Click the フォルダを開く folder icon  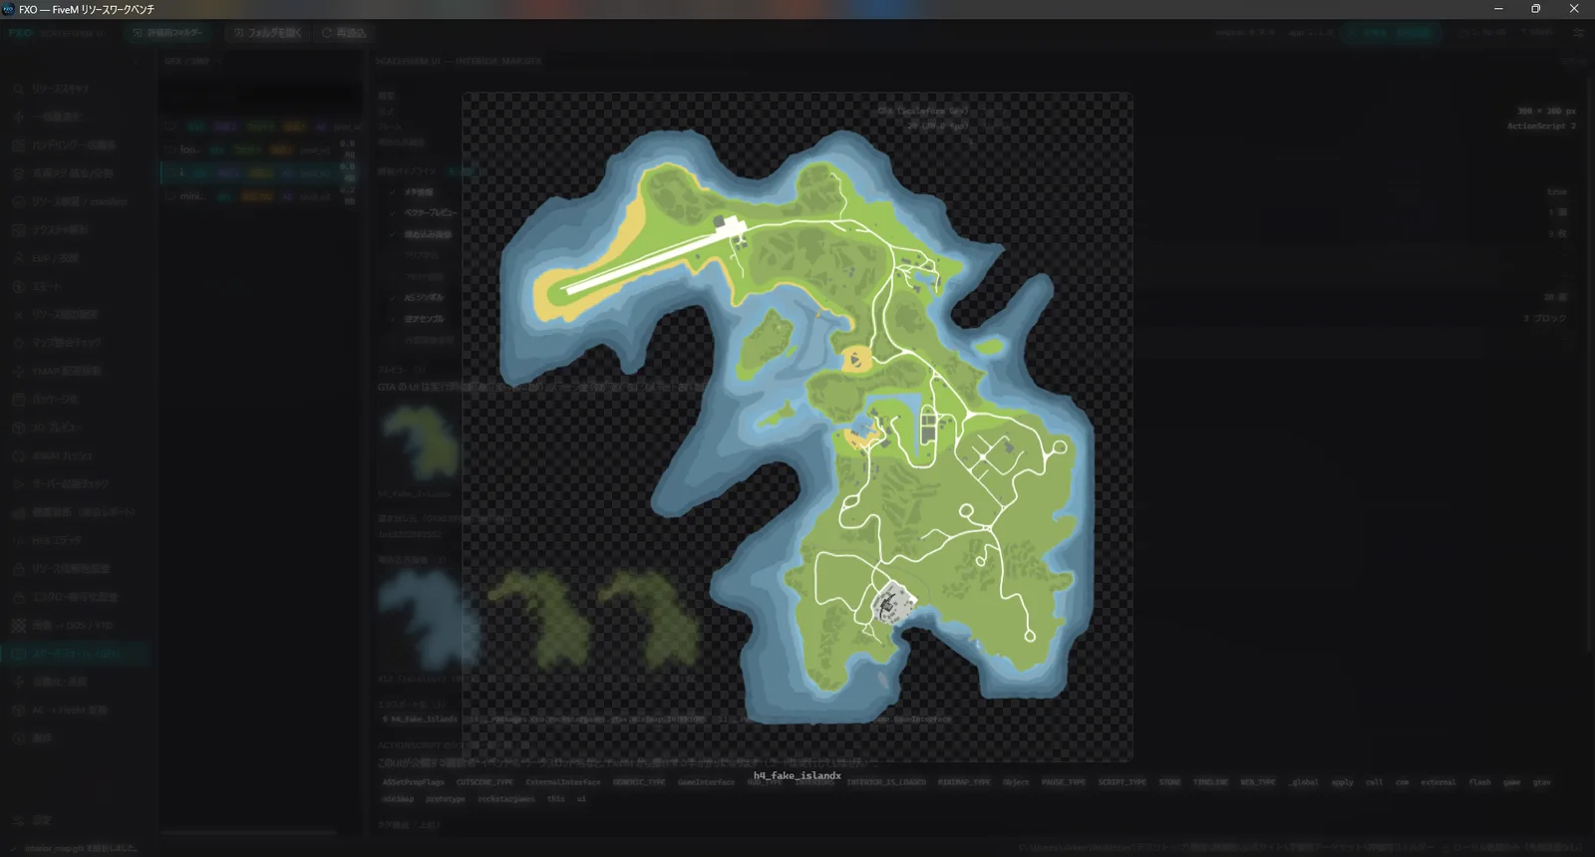click(x=238, y=33)
